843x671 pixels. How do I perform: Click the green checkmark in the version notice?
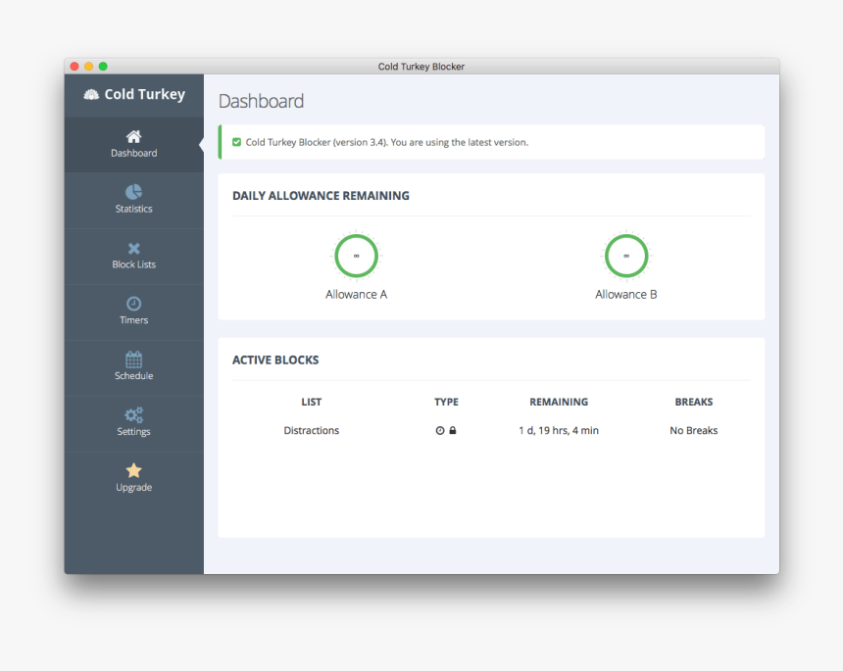click(x=236, y=141)
